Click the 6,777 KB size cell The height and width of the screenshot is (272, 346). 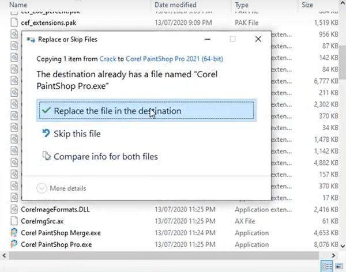pyautogui.click(x=326, y=81)
